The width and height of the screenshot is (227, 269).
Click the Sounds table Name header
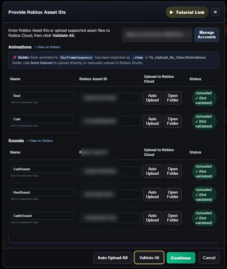click(15, 152)
